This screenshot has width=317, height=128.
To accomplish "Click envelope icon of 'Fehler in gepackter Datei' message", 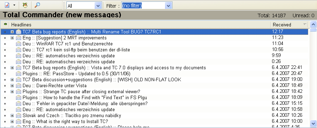I will (19, 104).
